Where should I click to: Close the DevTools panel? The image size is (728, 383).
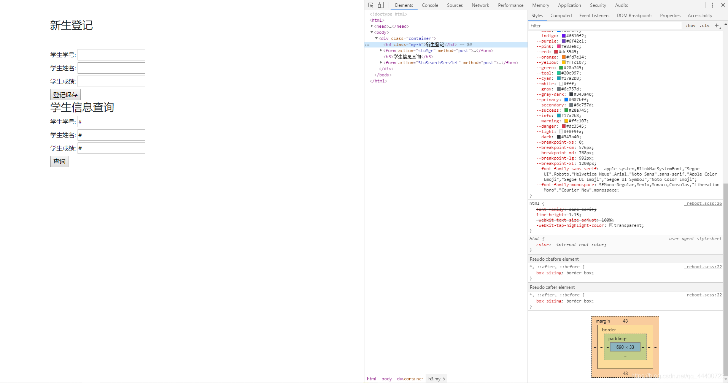pyautogui.click(x=723, y=5)
